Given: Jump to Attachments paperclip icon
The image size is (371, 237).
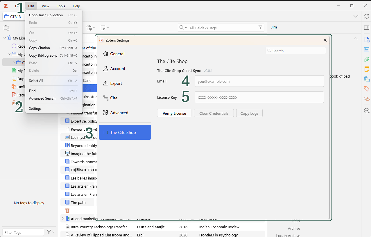Looking at the screenshot, I should pyautogui.click(x=367, y=59).
